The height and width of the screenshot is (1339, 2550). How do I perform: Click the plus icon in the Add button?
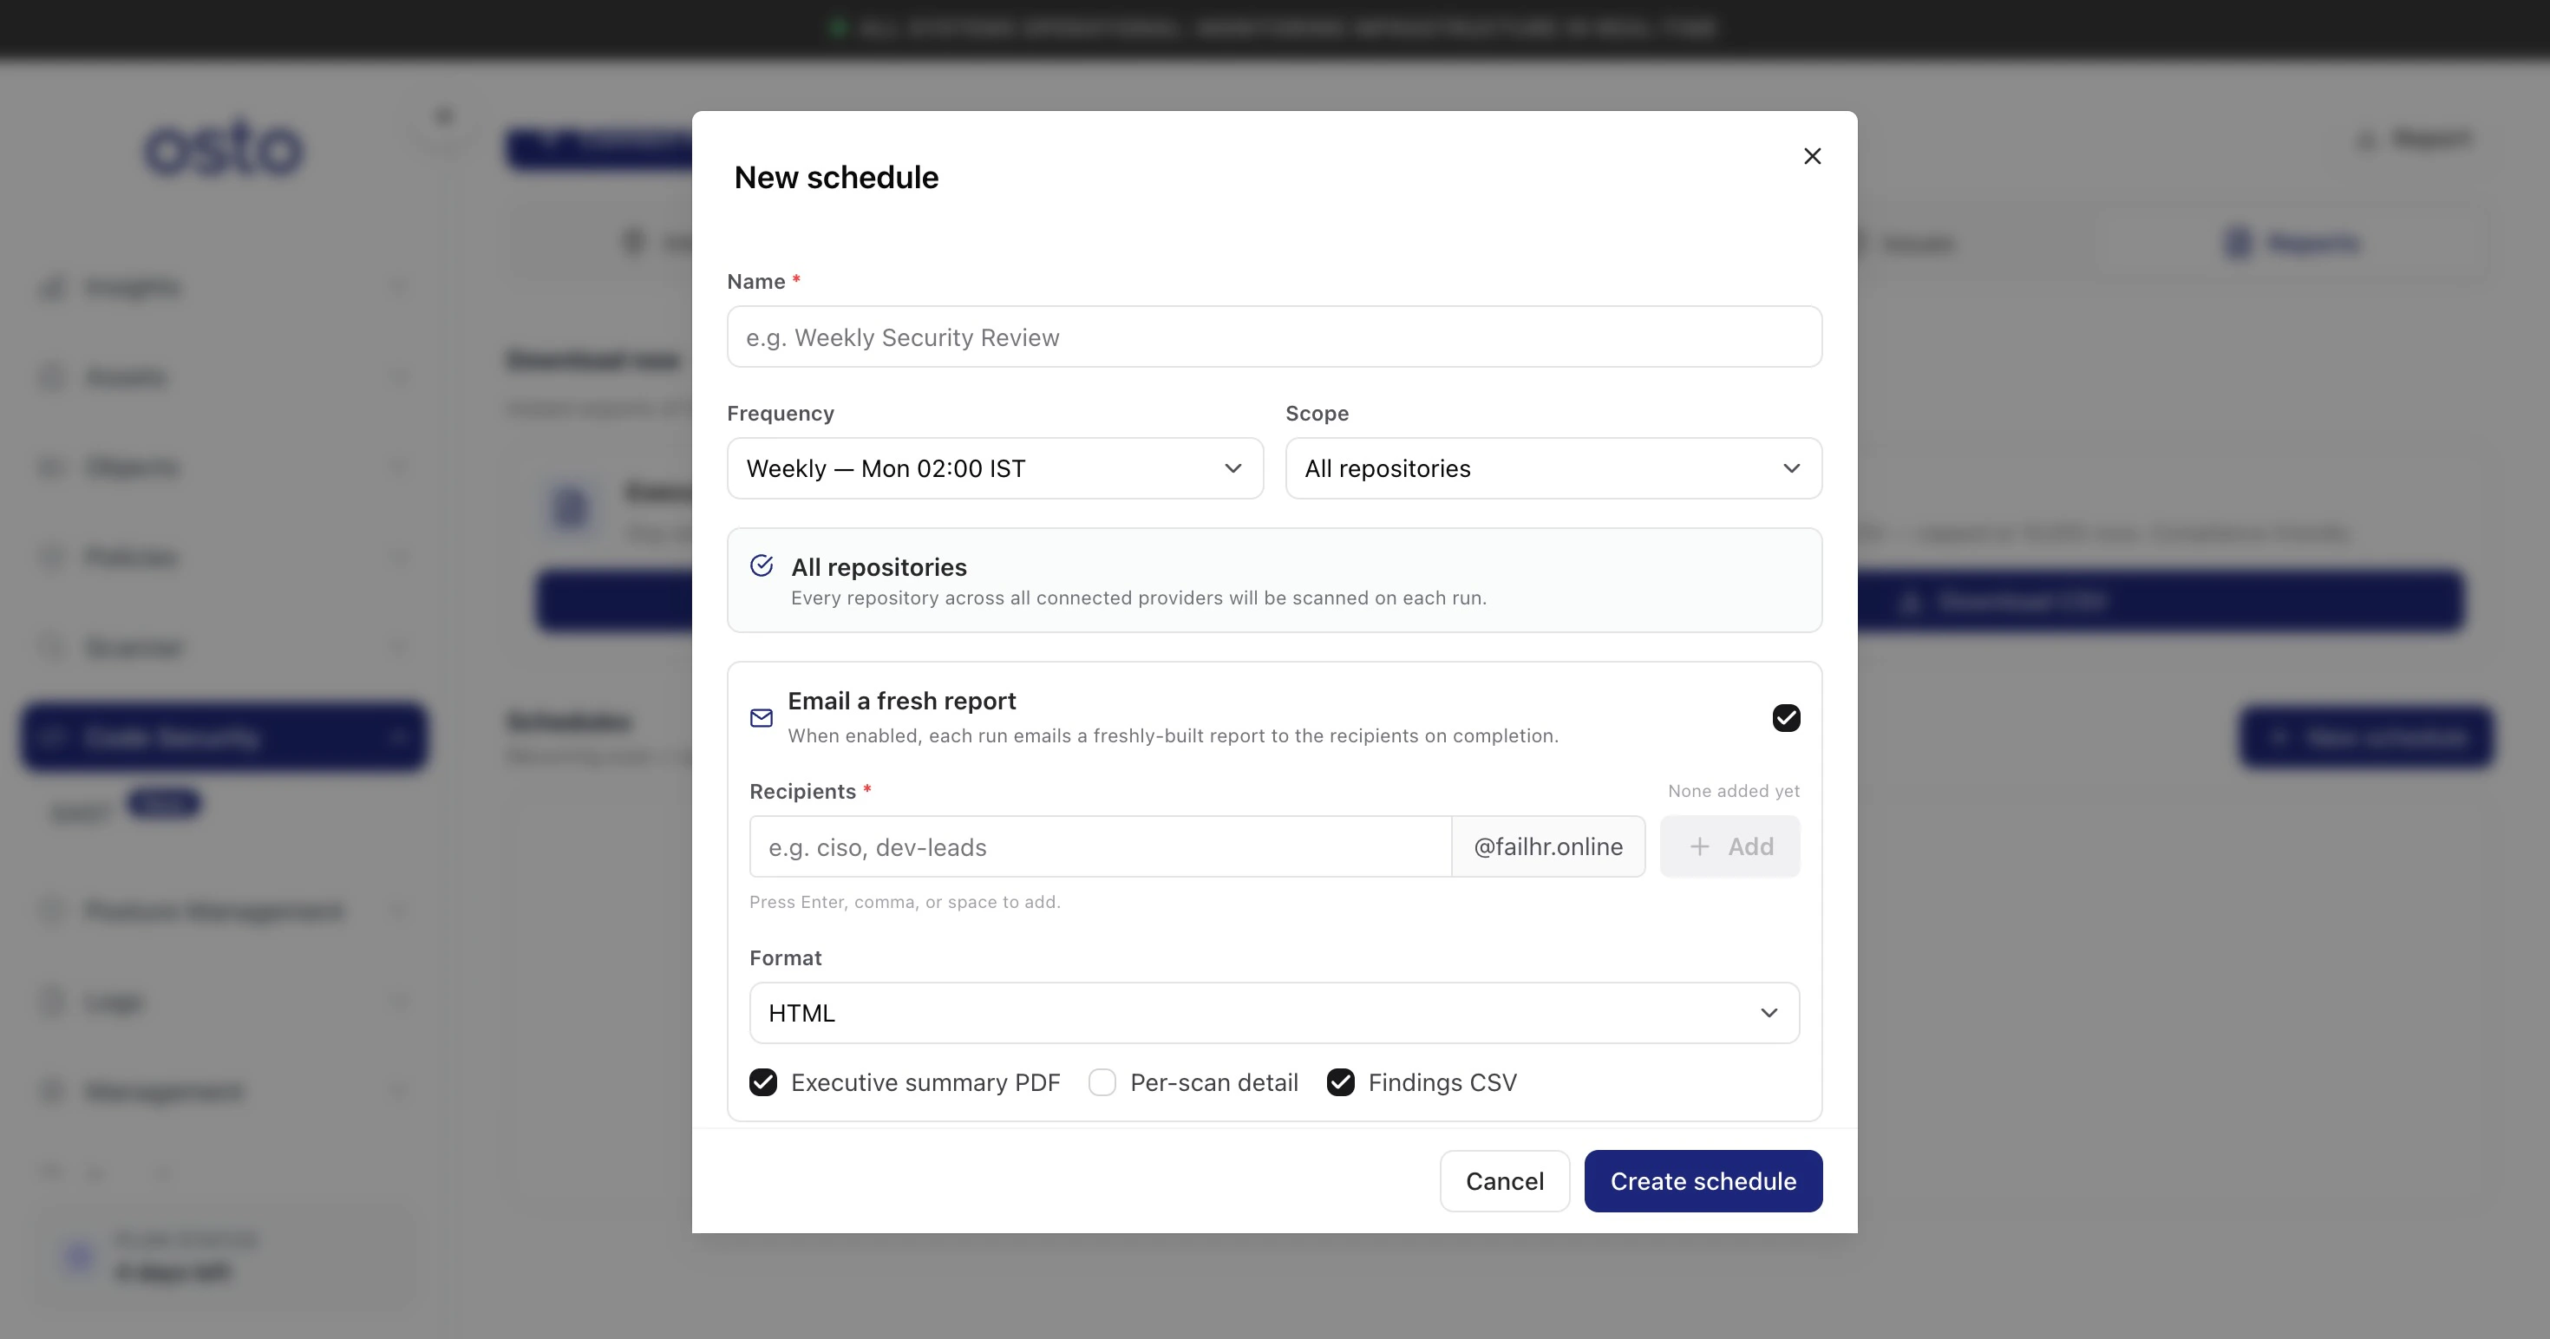coord(1700,846)
